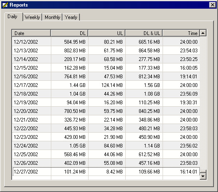
Task: Switch to the Weekly tab
Action: click(32, 17)
